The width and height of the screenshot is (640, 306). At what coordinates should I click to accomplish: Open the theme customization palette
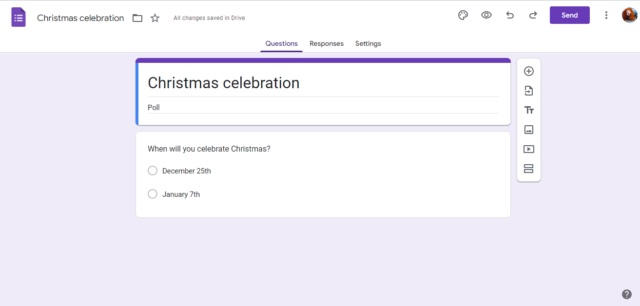[463, 15]
